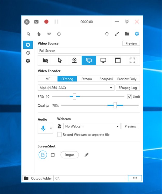The width and height of the screenshot is (162, 194).
Task: Click the screenshot edit pencil icon
Action: pyautogui.click(x=87, y=155)
